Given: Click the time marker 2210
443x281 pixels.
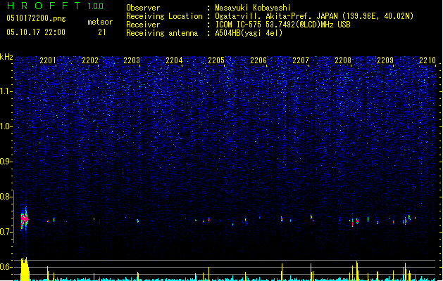Looking at the screenshot, I should click(428, 60).
